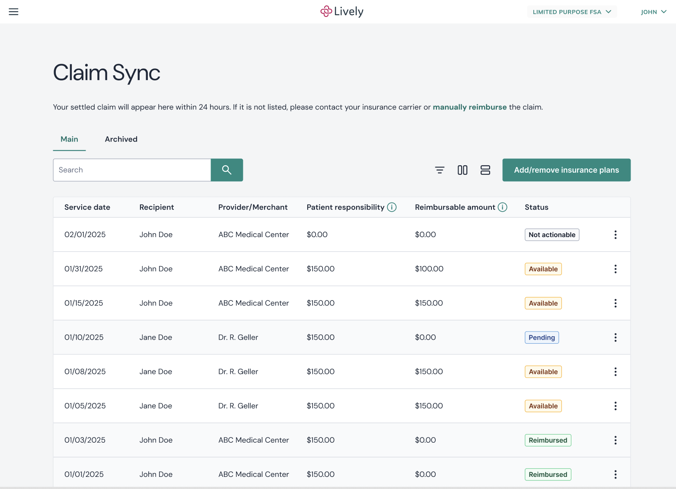
Task: Click Available badge on 01/05/2025 row
Action: click(543, 406)
